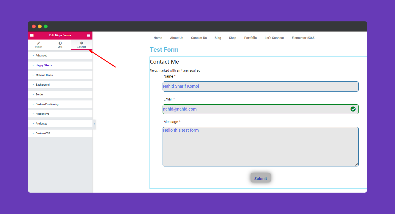
Task: Click the Test Form heading
Action: 164,50
